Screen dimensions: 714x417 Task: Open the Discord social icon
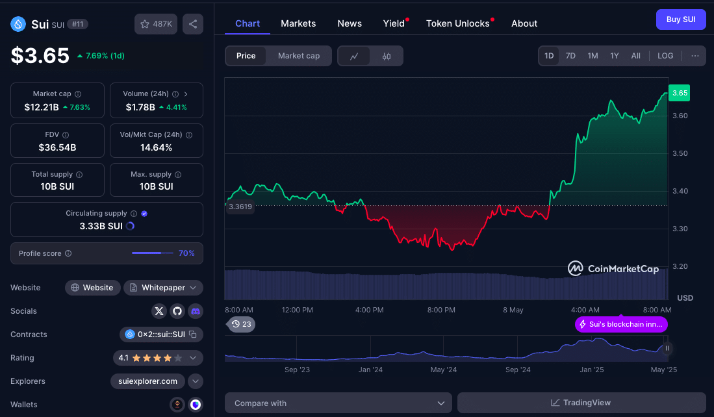click(x=196, y=311)
